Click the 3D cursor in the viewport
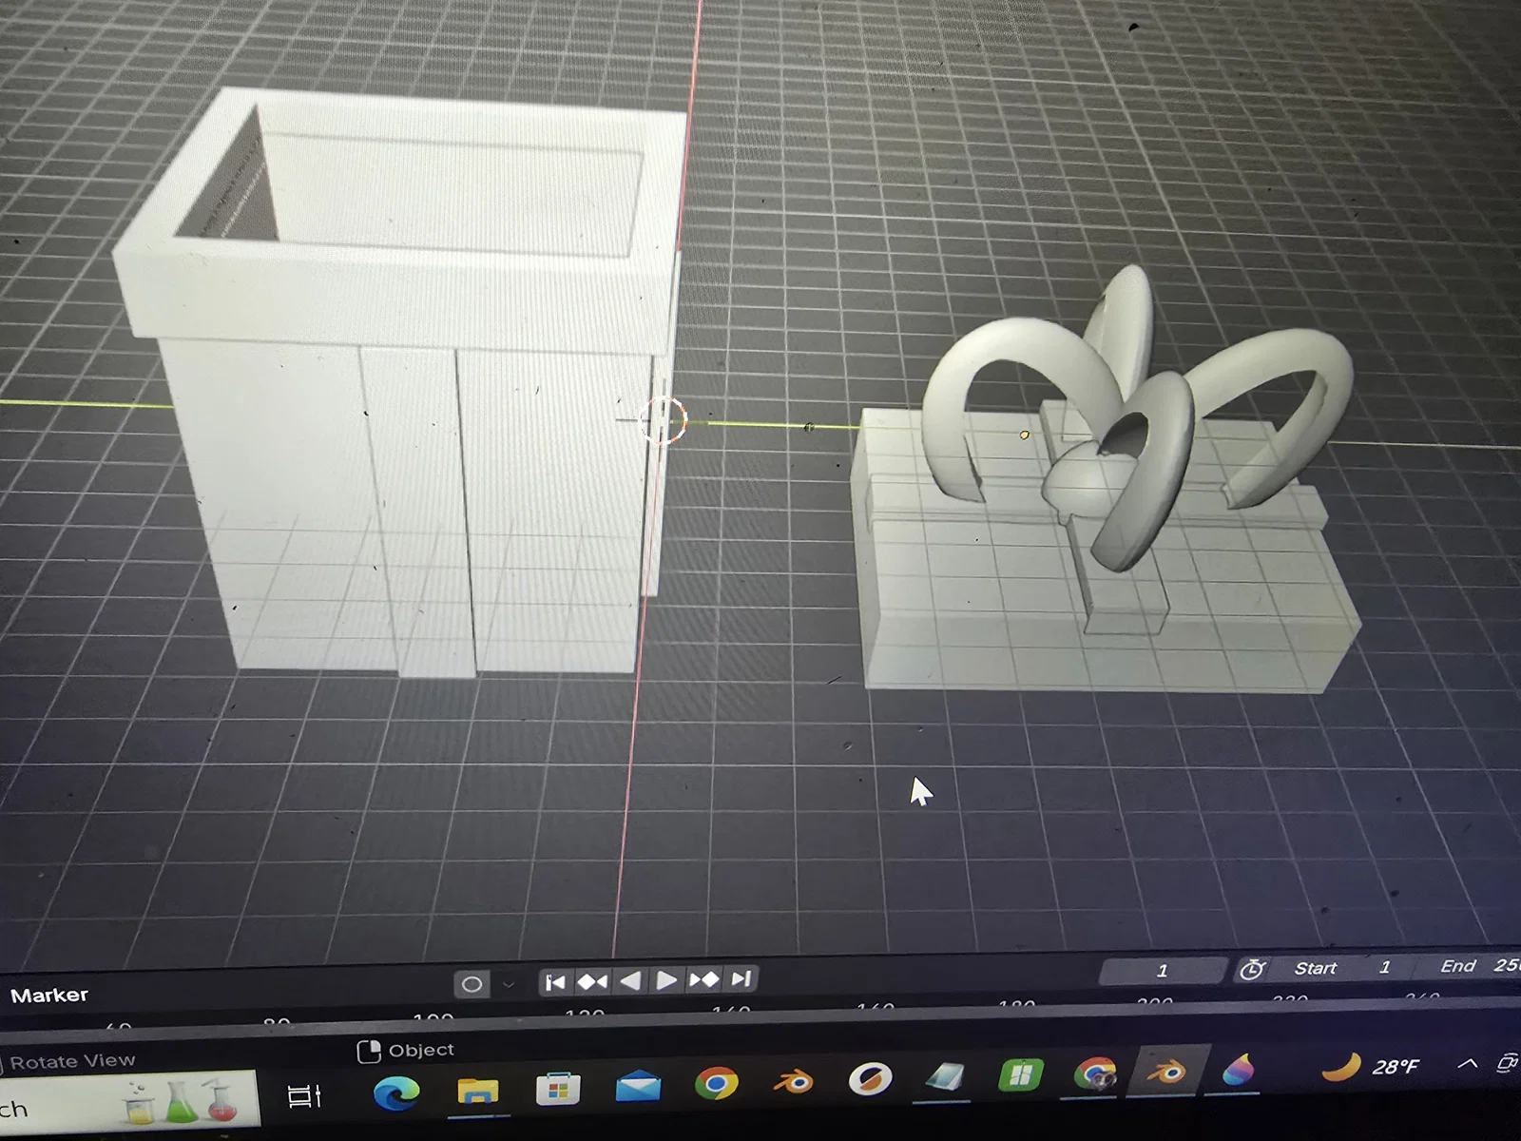The image size is (1521, 1141). [x=663, y=420]
